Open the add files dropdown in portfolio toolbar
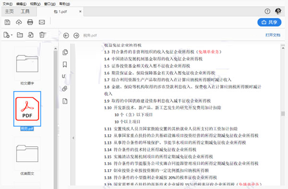The width and height of the screenshot is (288, 189). point(8,35)
